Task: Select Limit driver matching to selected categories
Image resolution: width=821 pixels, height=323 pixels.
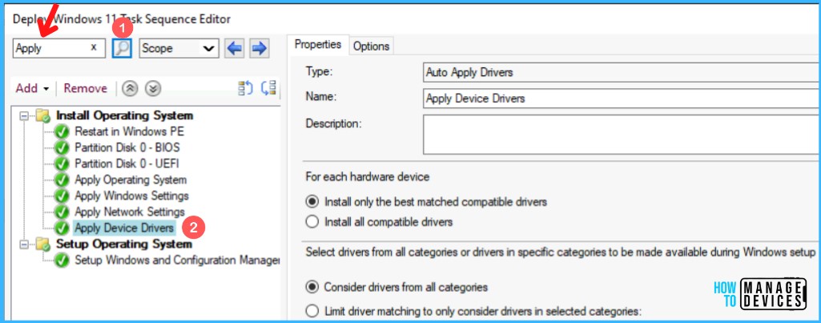Action: tap(312, 311)
